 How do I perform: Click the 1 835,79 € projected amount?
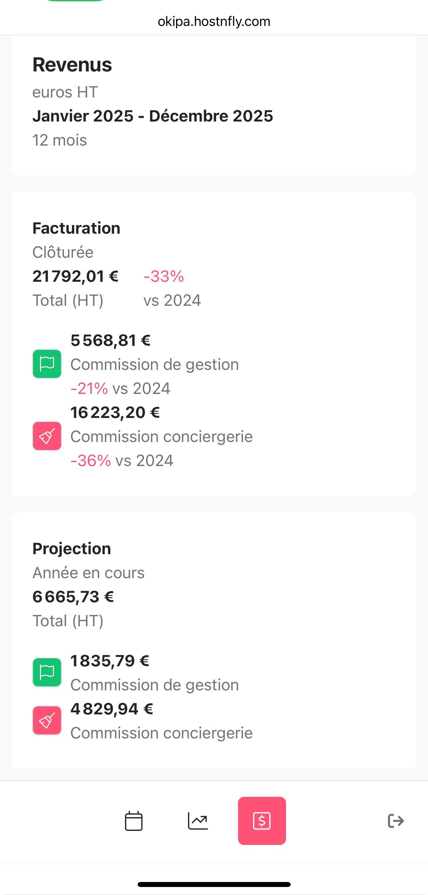(x=110, y=661)
